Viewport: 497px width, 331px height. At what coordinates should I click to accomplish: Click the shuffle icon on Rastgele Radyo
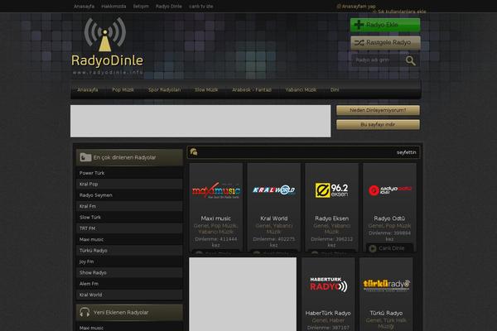click(x=359, y=42)
